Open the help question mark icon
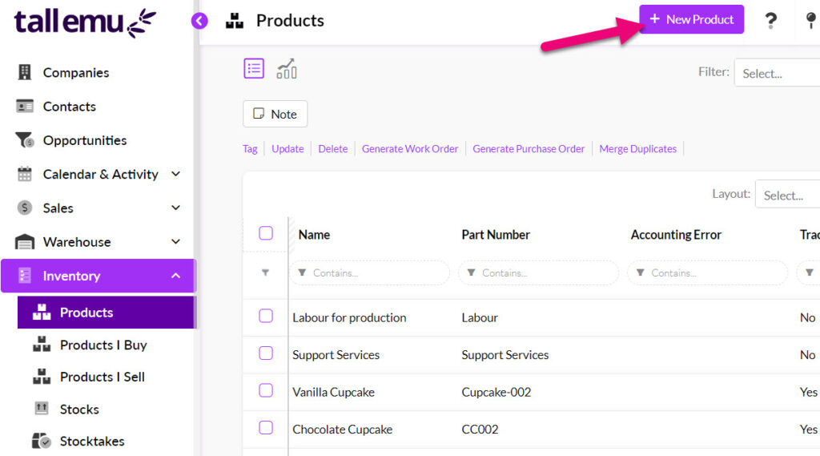 [770, 21]
